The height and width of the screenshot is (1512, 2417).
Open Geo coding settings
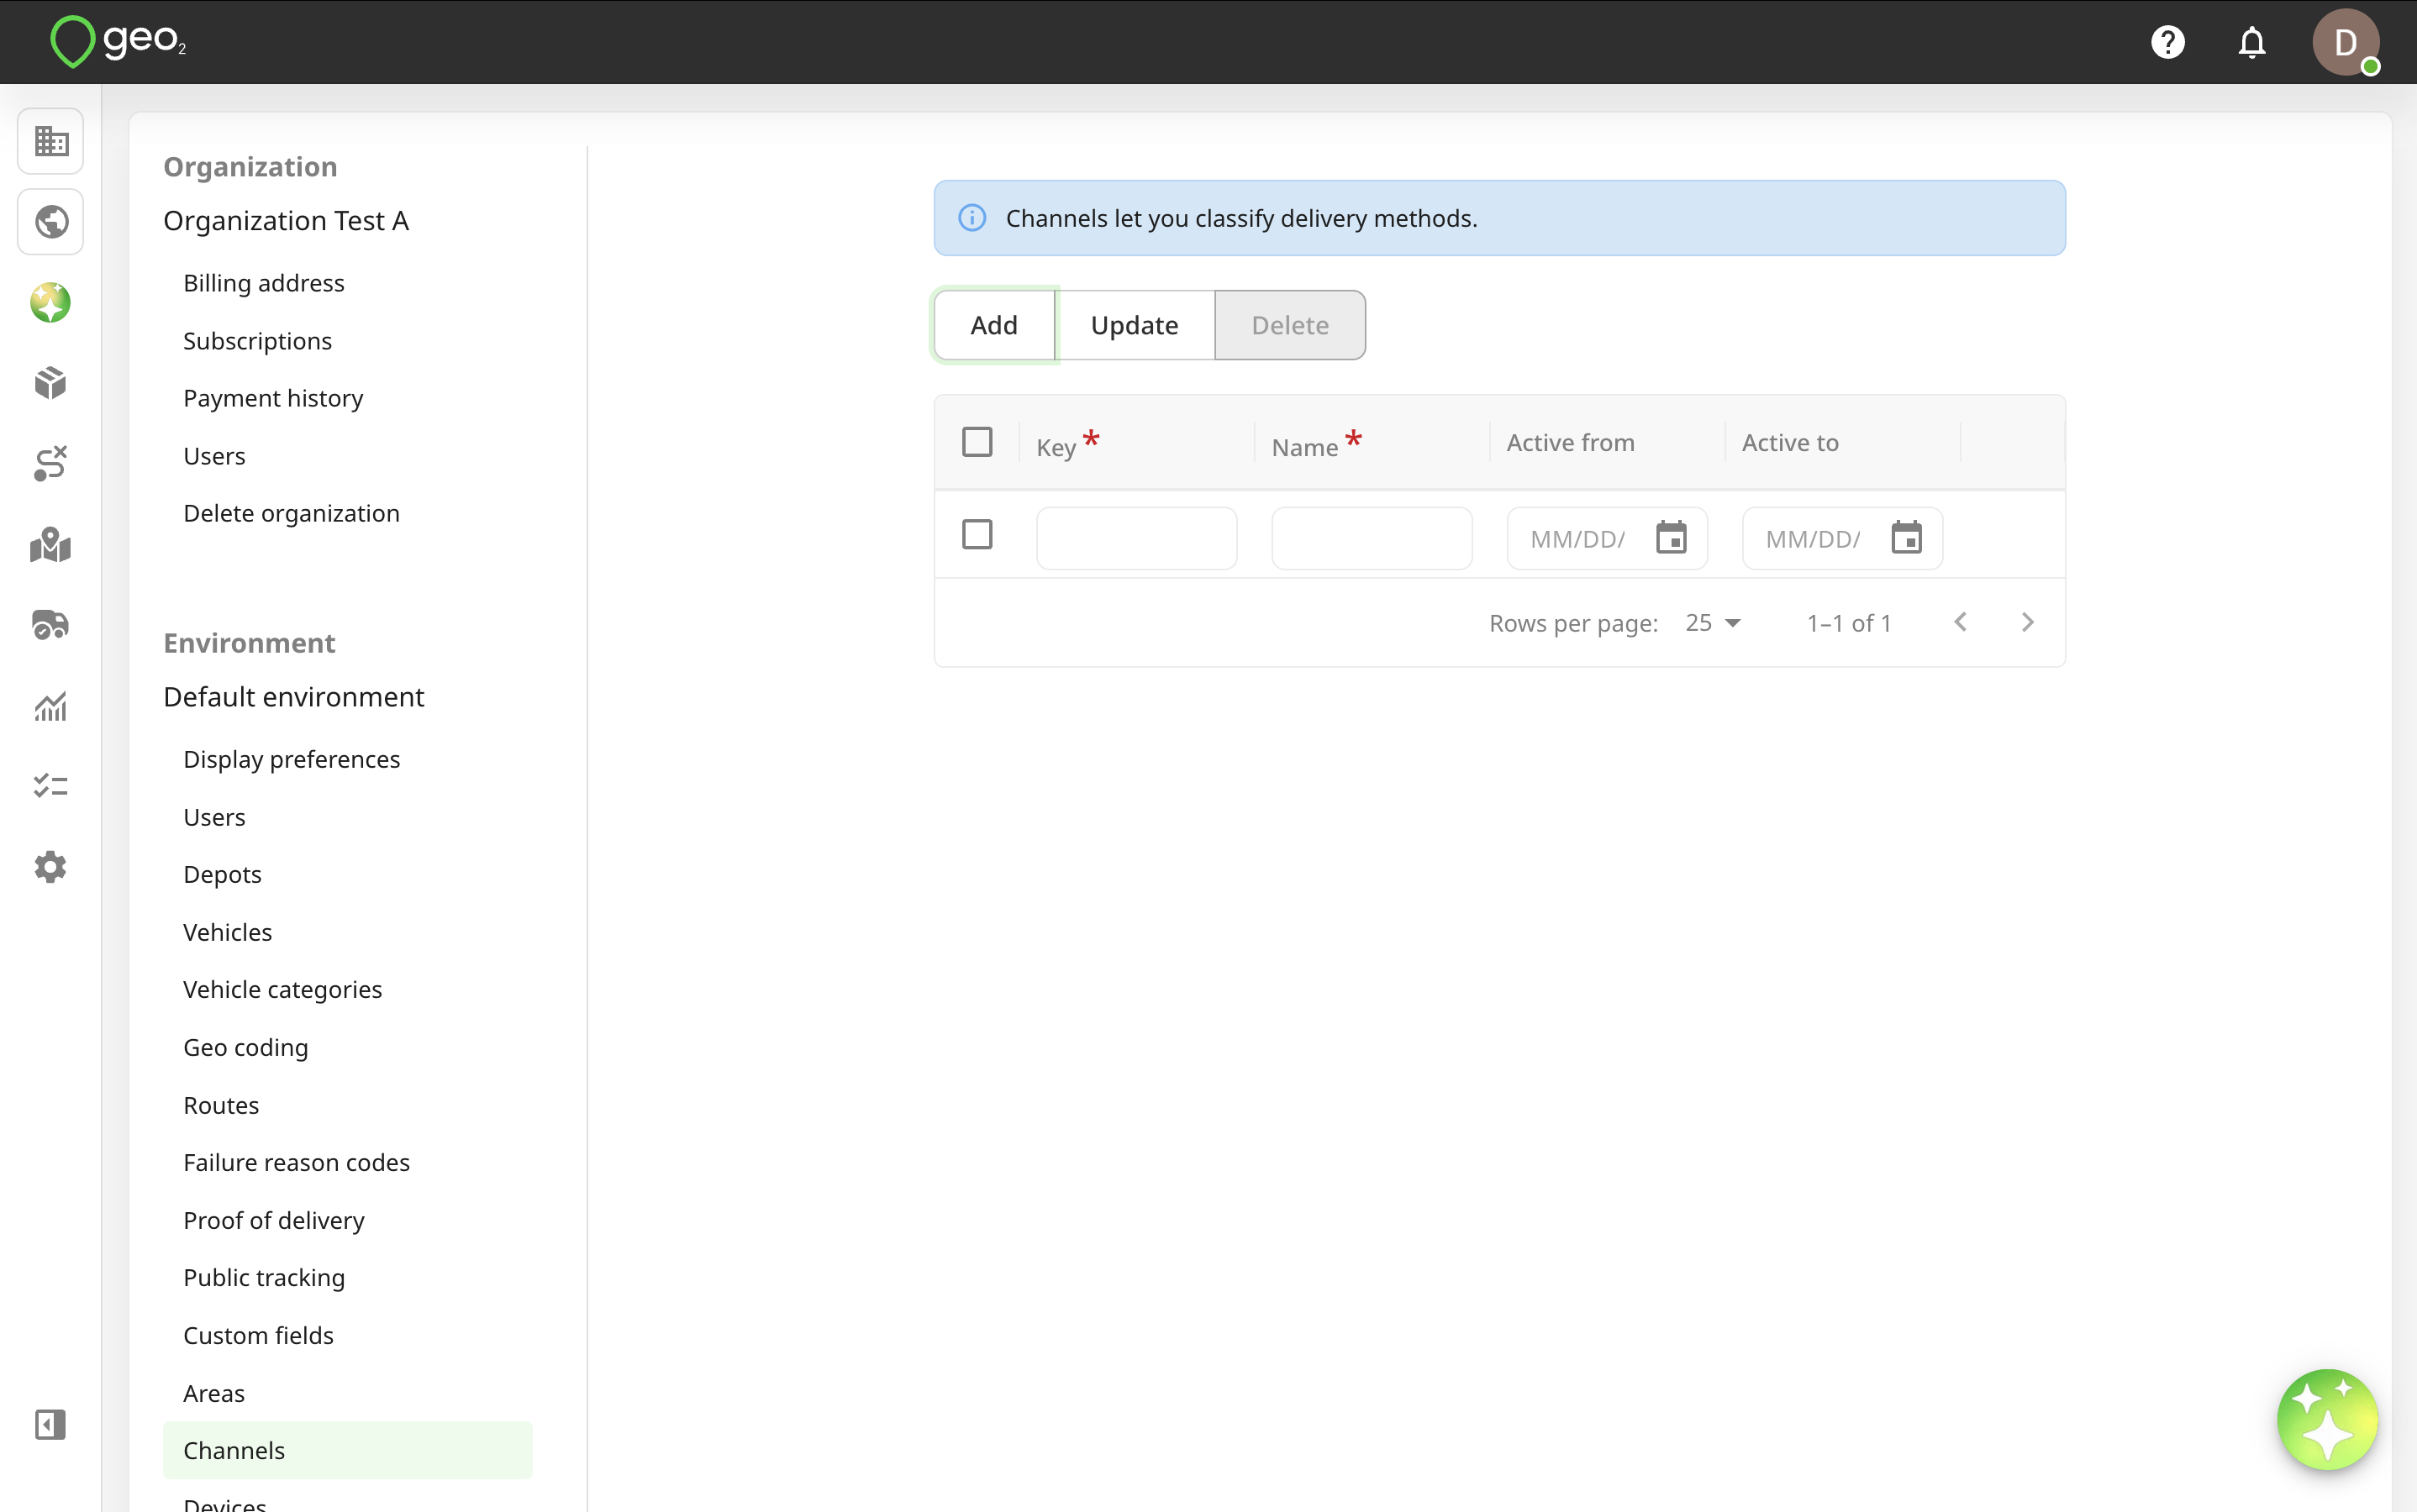tap(245, 1047)
